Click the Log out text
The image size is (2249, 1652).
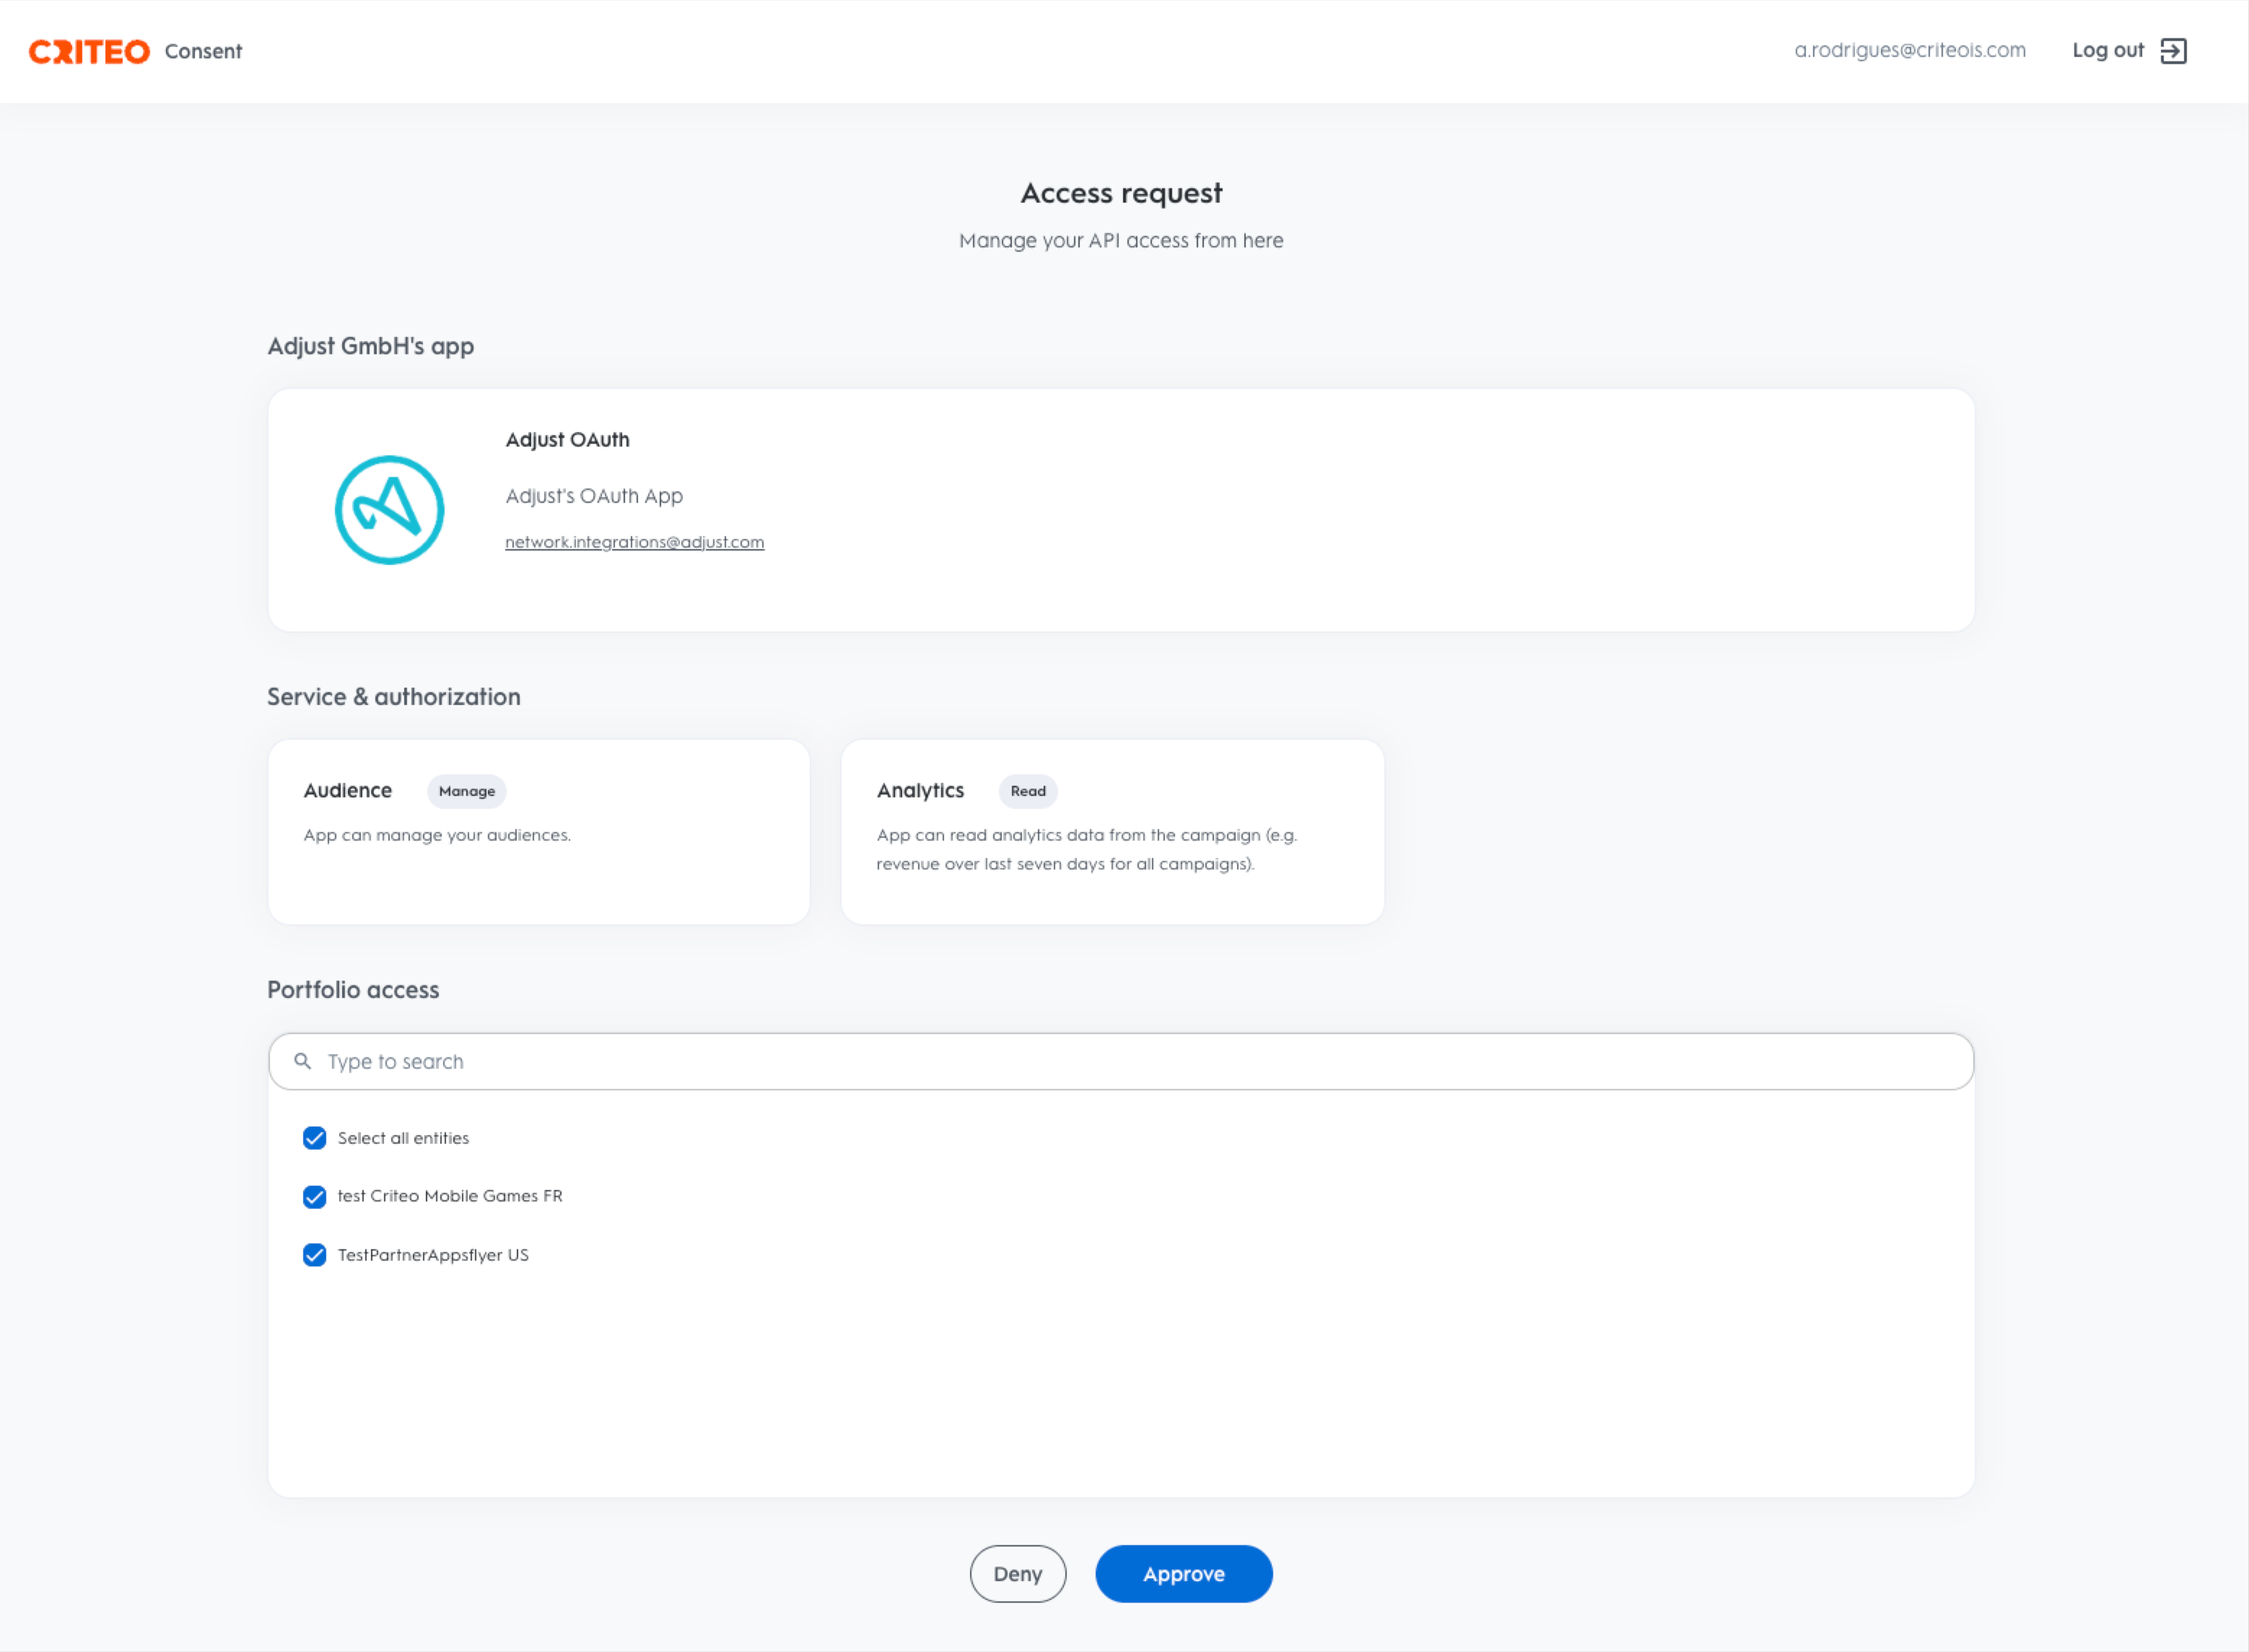pyautogui.click(x=2108, y=51)
